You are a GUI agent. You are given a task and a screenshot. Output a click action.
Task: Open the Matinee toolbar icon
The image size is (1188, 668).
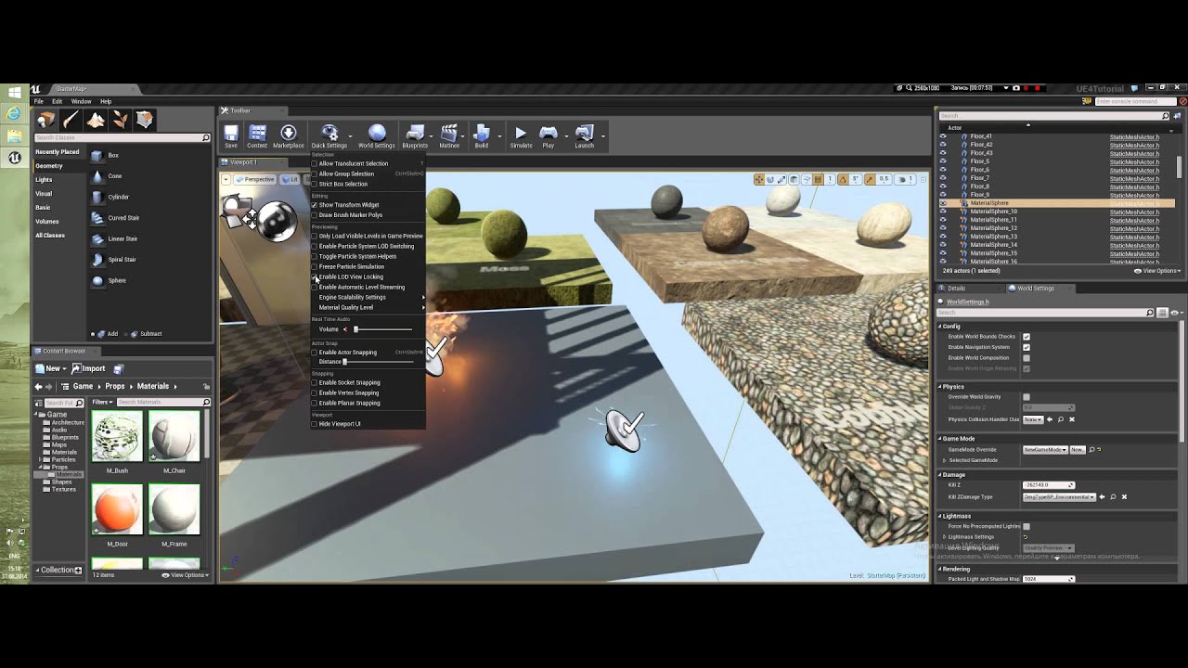click(449, 136)
